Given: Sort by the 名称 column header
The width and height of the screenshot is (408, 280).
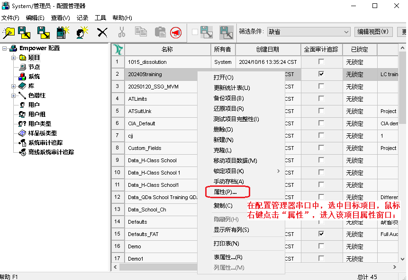Looking at the screenshot, I should click(x=167, y=49).
